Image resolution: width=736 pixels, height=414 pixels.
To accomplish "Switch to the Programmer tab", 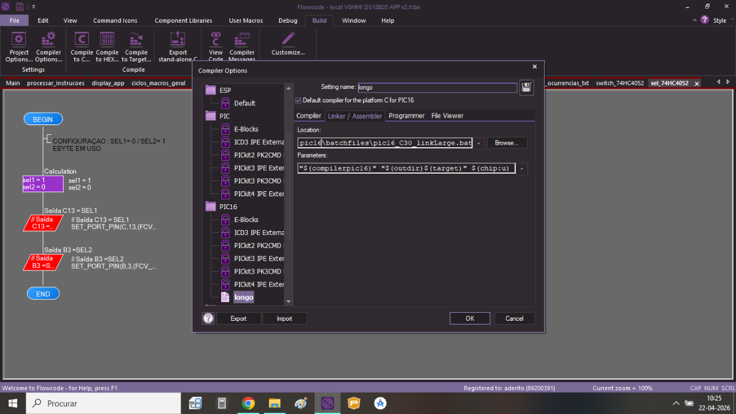I will 406,116.
